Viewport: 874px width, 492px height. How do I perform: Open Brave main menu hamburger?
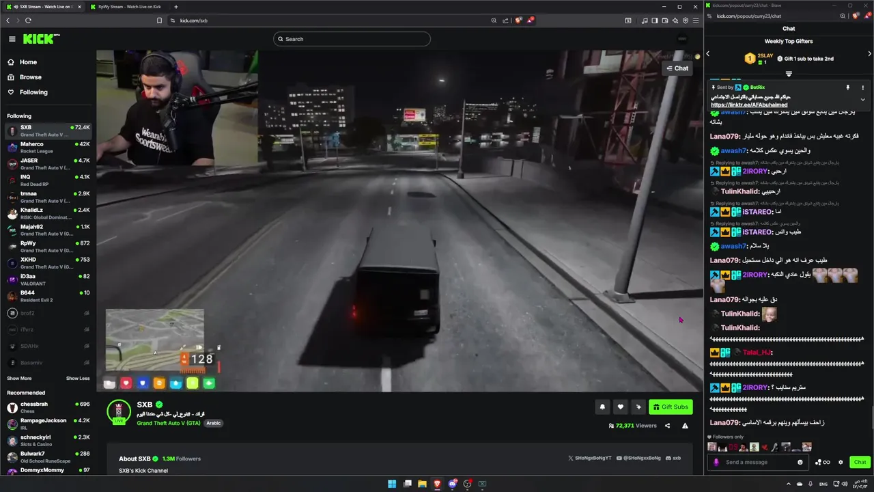click(x=696, y=20)
